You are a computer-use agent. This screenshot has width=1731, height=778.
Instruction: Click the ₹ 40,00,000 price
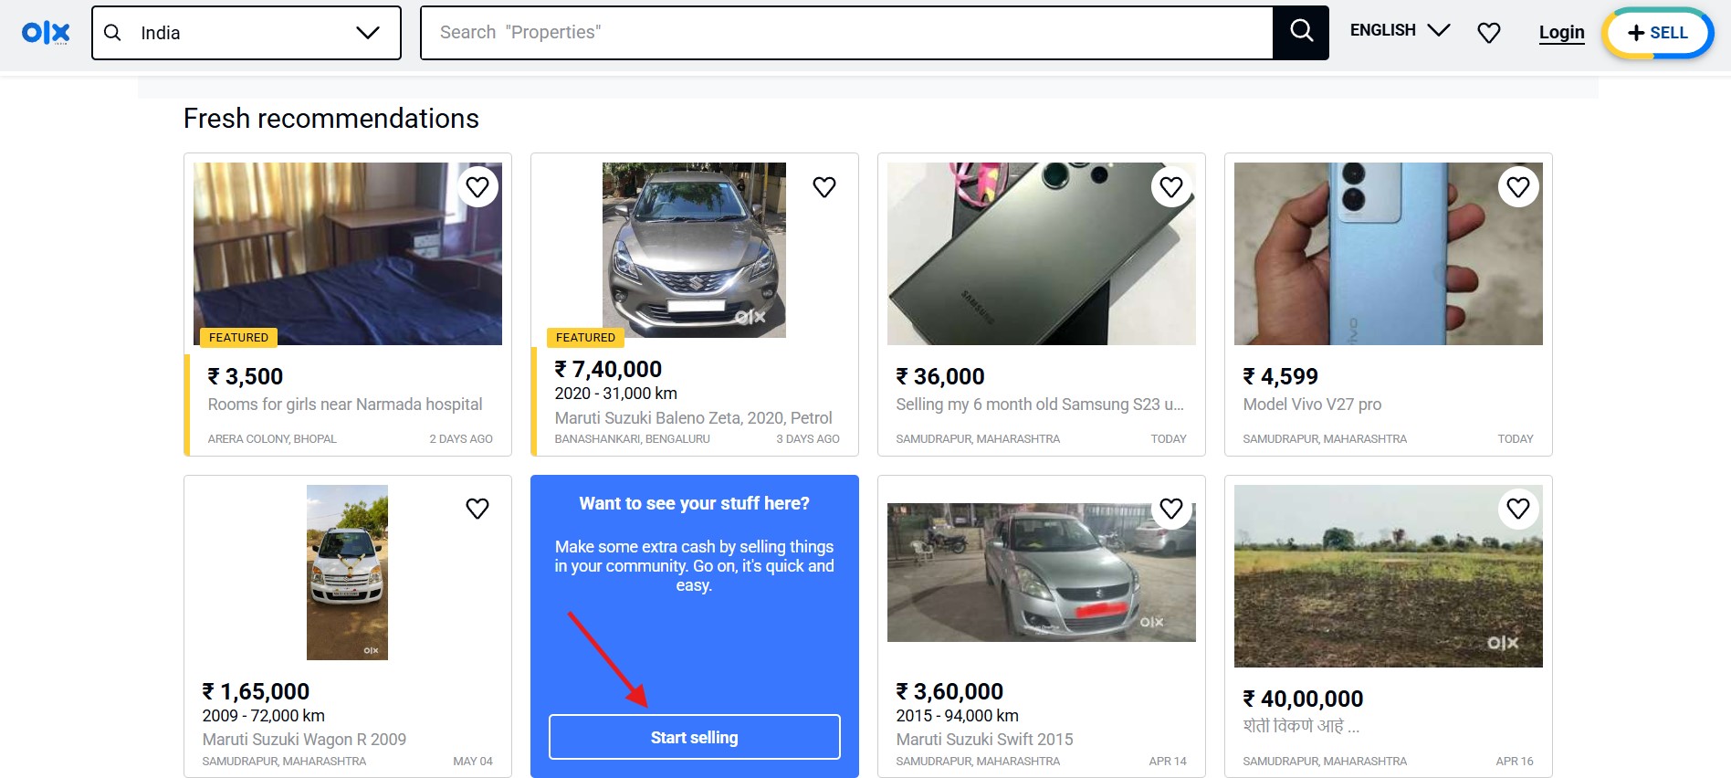pyautogui.click(x=1303, y=699)
